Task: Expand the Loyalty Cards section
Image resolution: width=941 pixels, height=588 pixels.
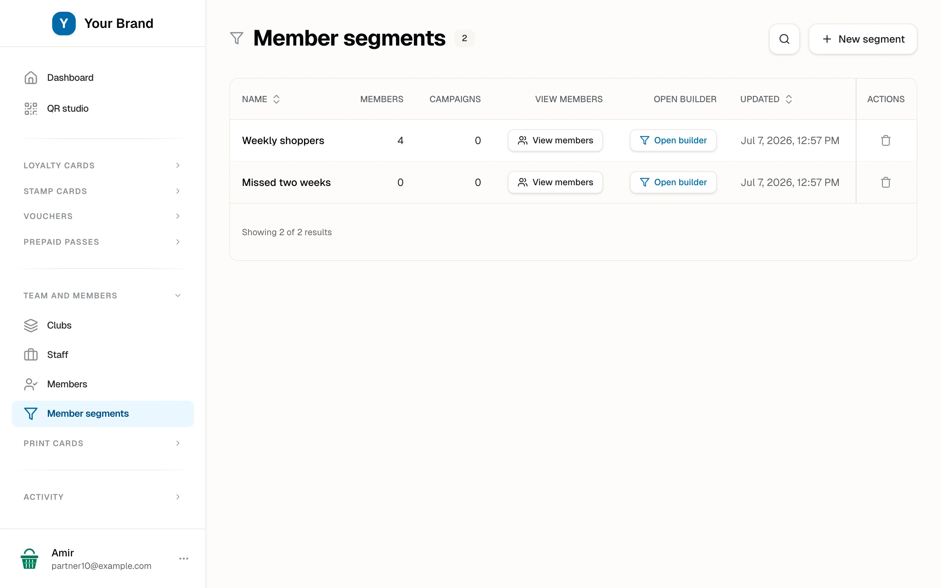Action: (x=103, y=166)
